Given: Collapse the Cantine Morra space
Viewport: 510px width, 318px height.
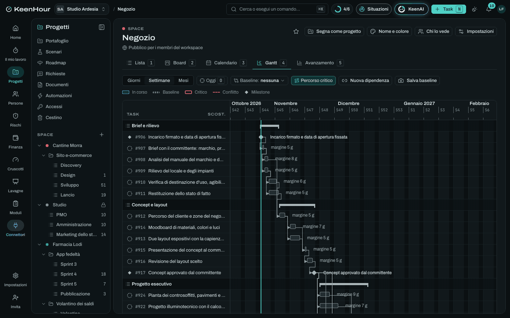Looking at the screenshot, I should point(39,146).
